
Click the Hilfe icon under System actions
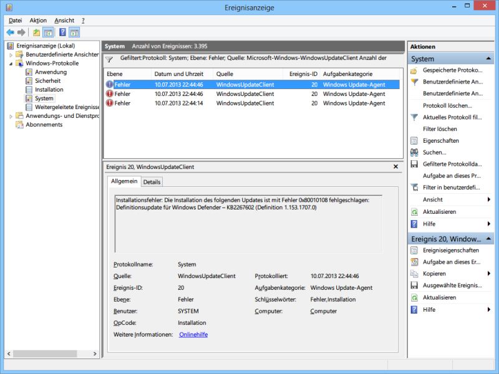[414, 224]
